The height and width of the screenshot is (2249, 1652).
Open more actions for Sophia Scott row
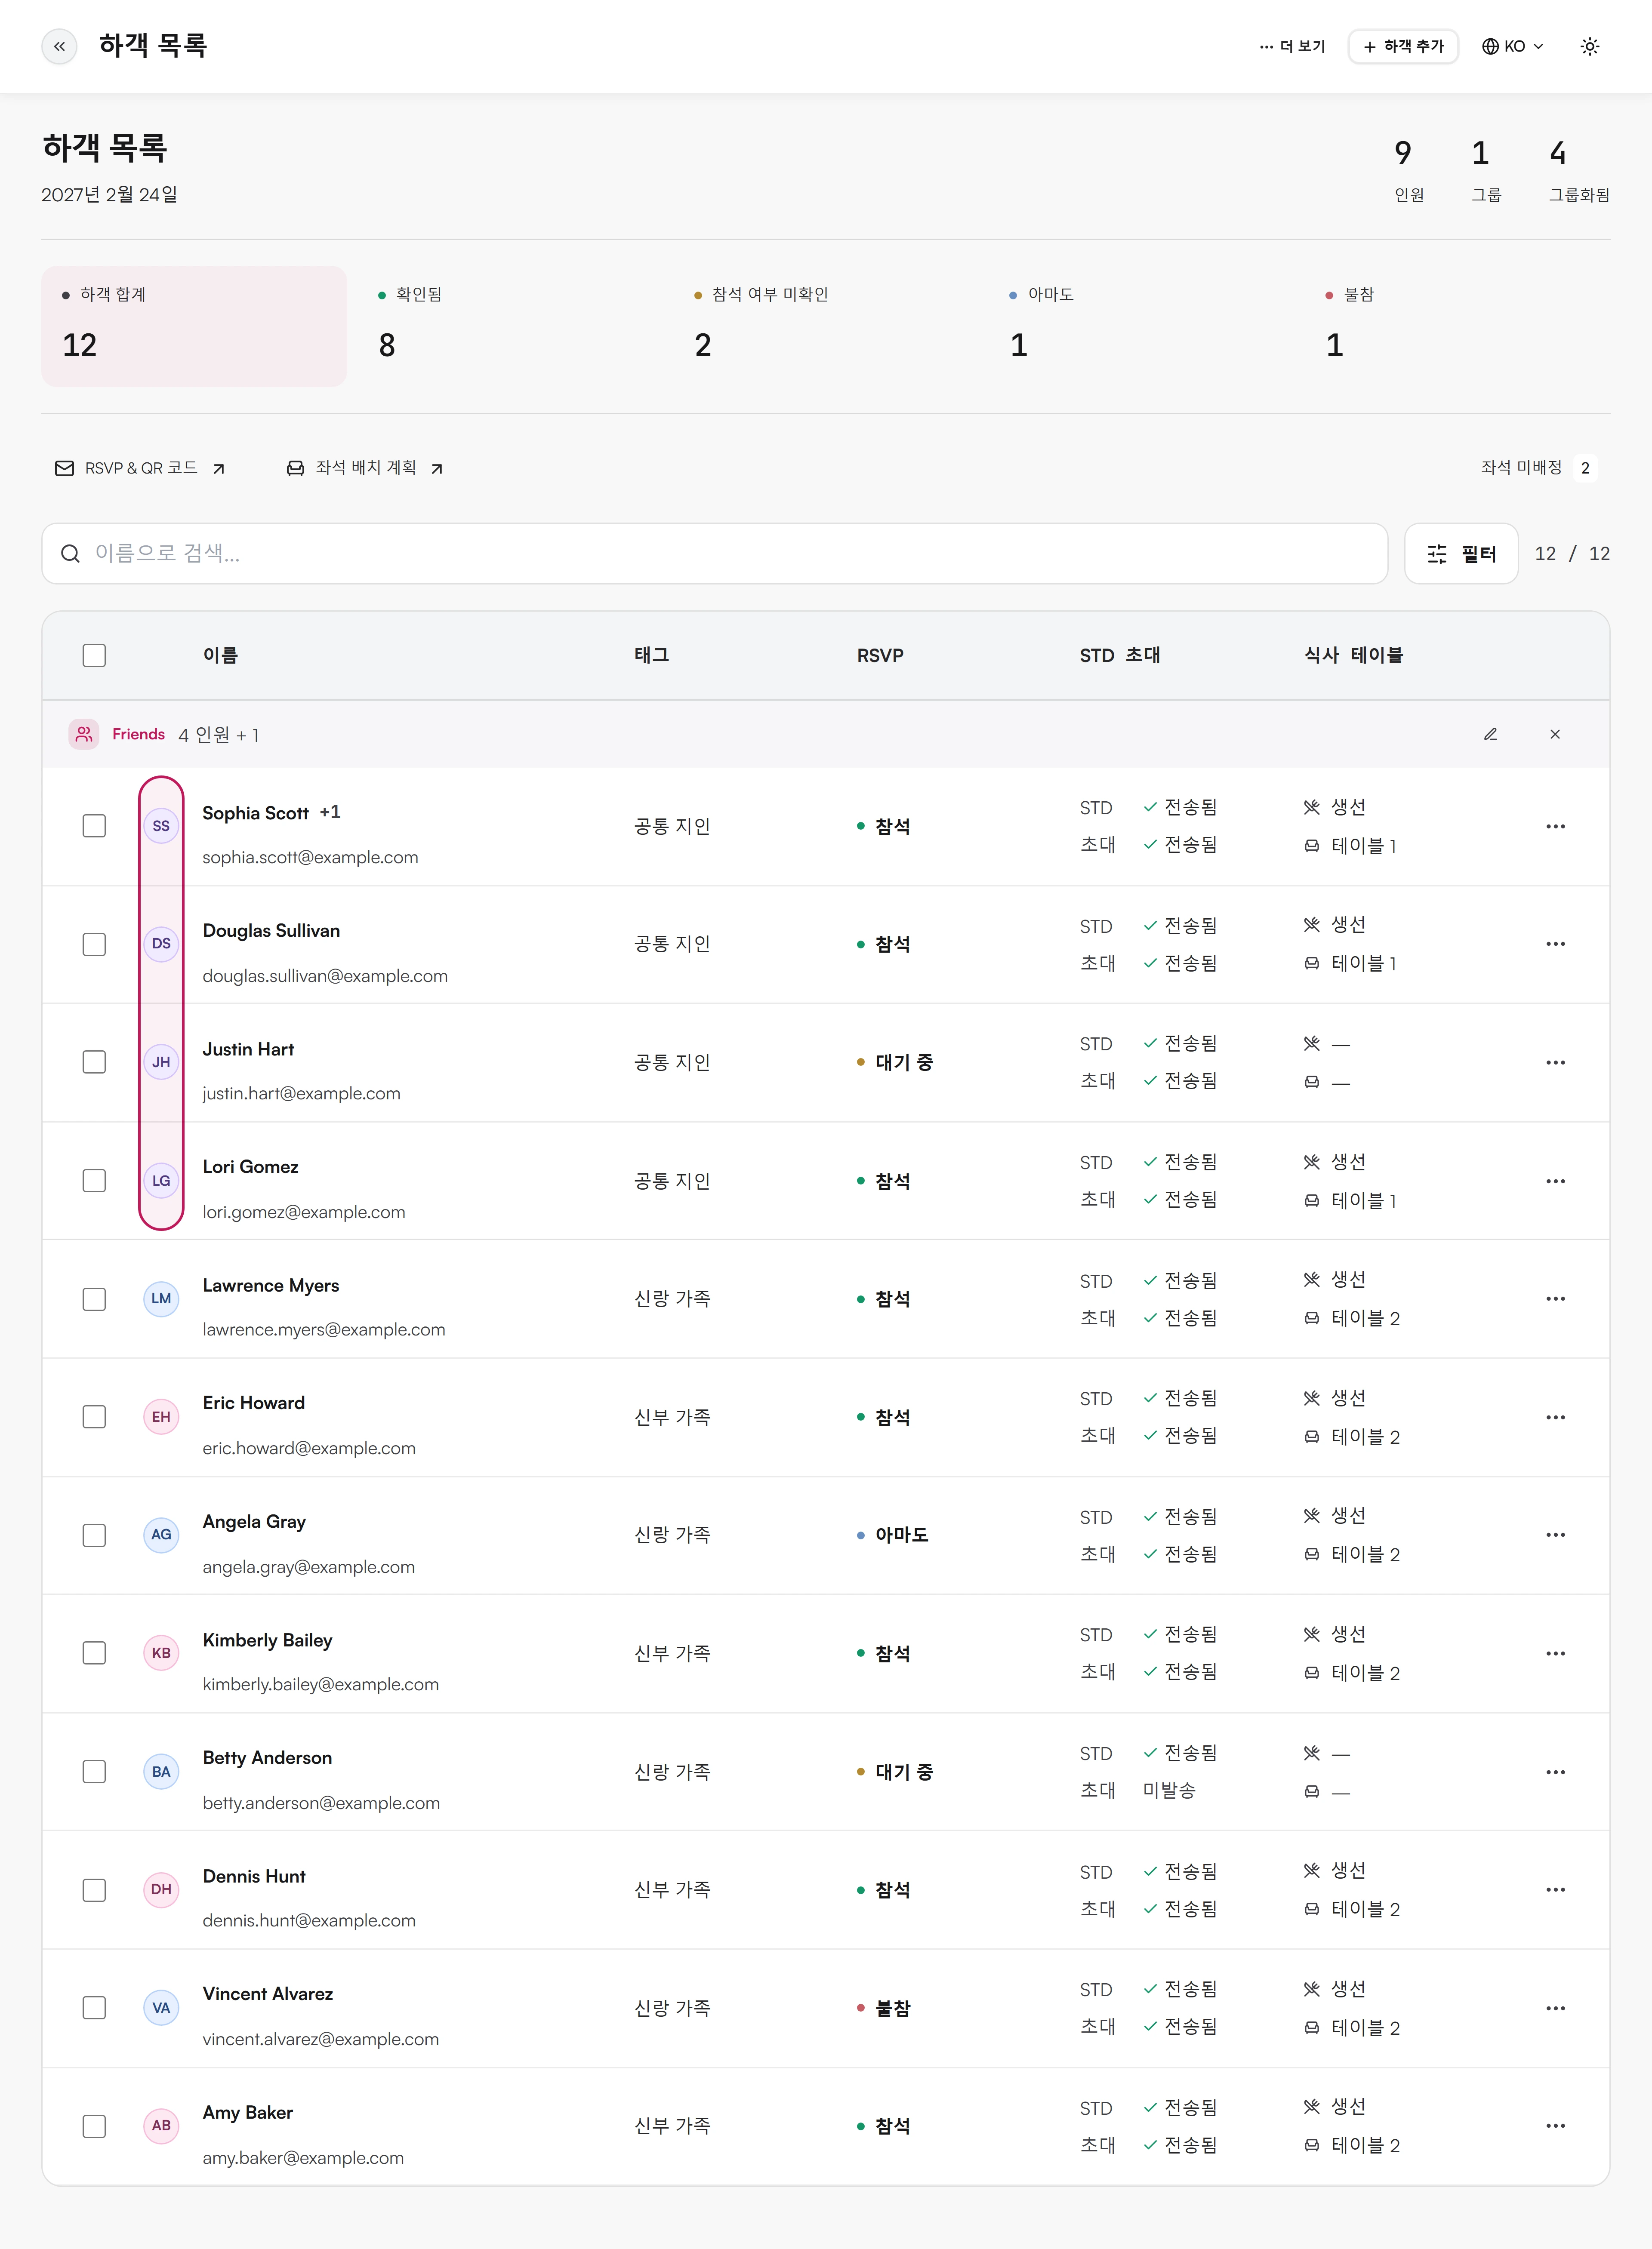(1555, 826)
